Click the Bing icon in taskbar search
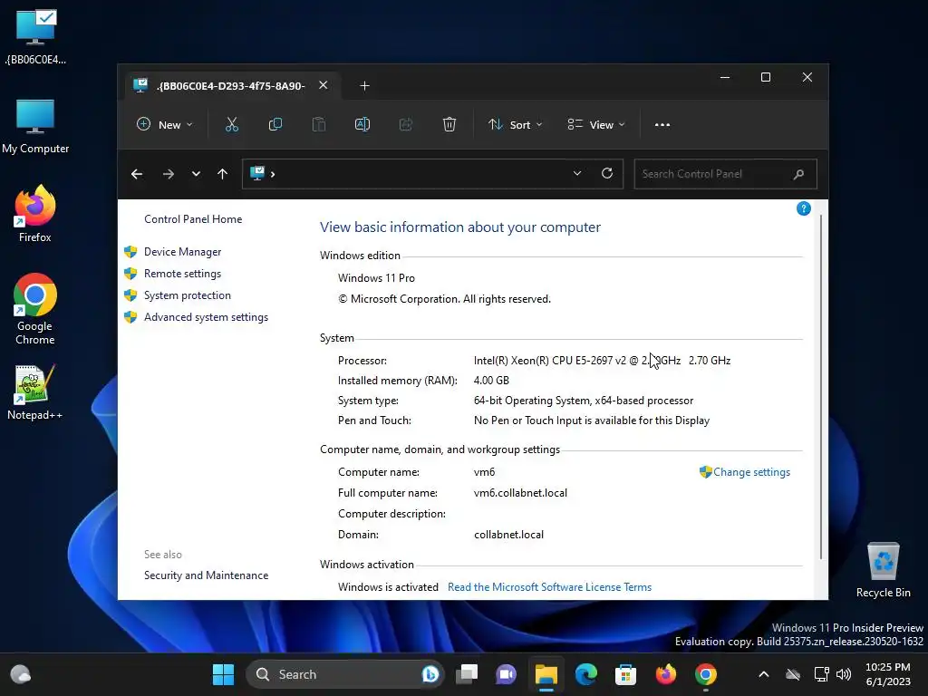This screenshot has width=928, height=696. coord(430,674)
